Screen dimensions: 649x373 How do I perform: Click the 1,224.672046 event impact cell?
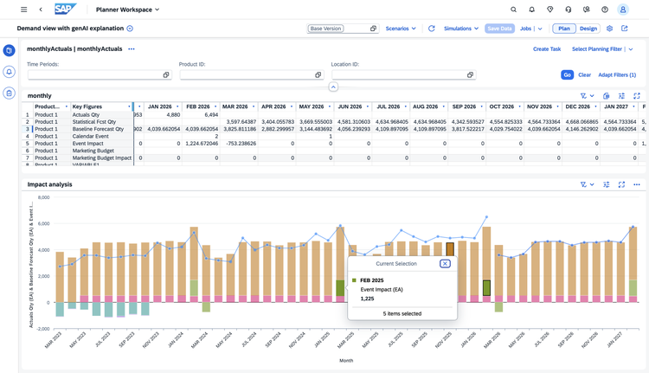coord(201,144)
